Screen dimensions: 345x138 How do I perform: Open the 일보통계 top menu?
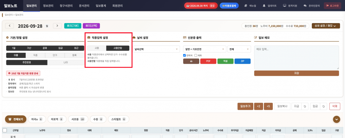pos(101,6)
